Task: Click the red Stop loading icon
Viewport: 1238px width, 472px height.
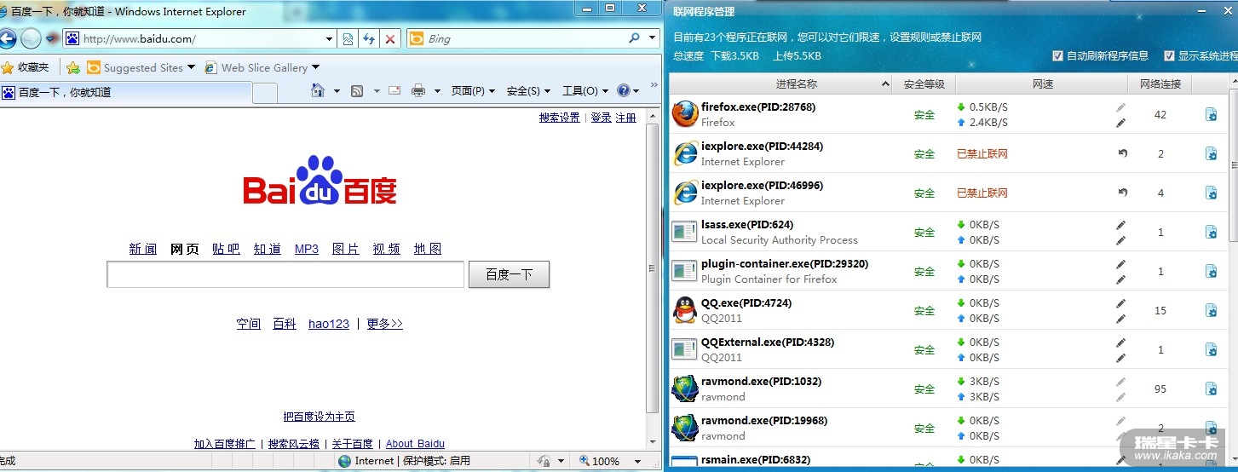Action: tap(390, 38)
